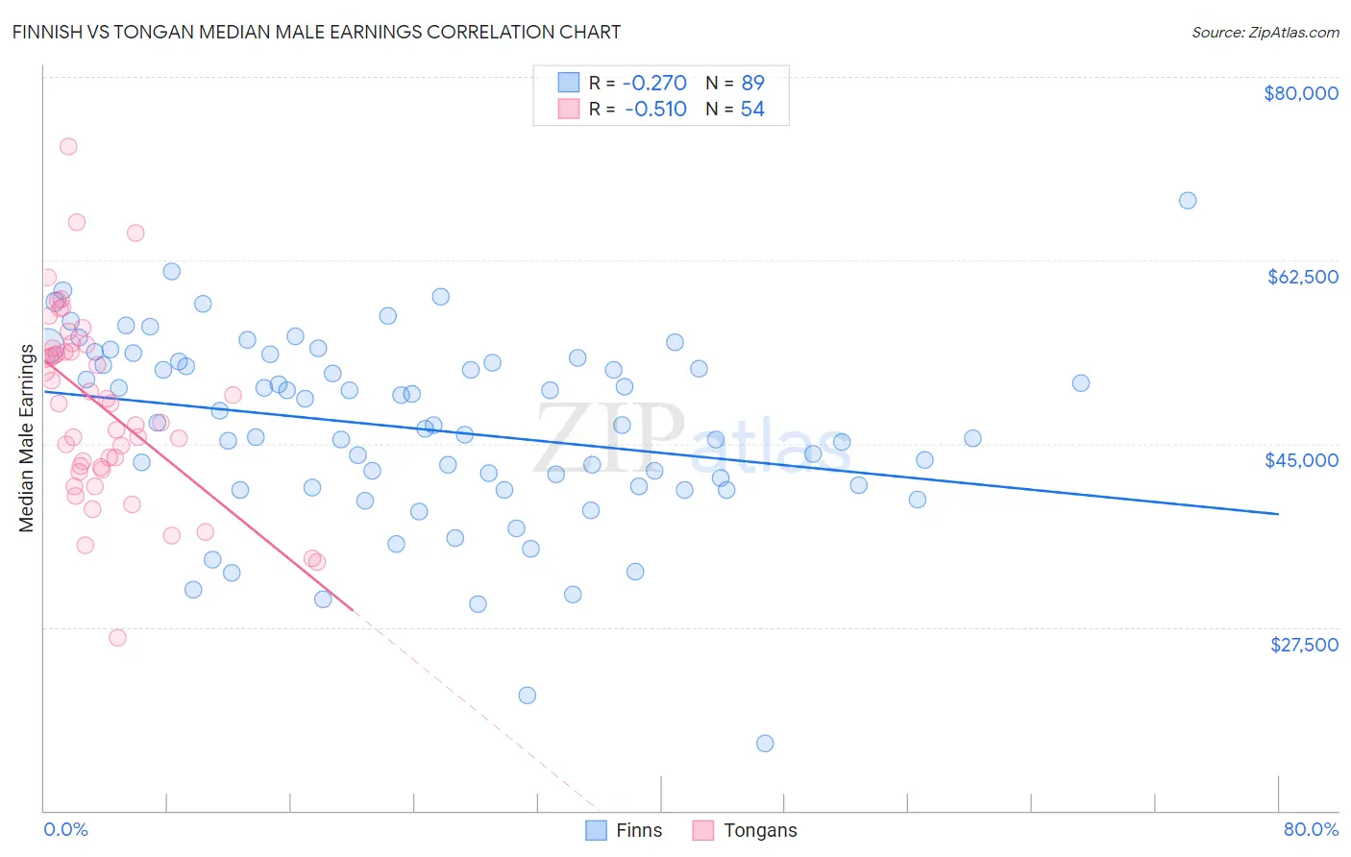Screen dimensions: 1351x857
Task: Click the blue swatch in correlation box
Action: [569, 83]
